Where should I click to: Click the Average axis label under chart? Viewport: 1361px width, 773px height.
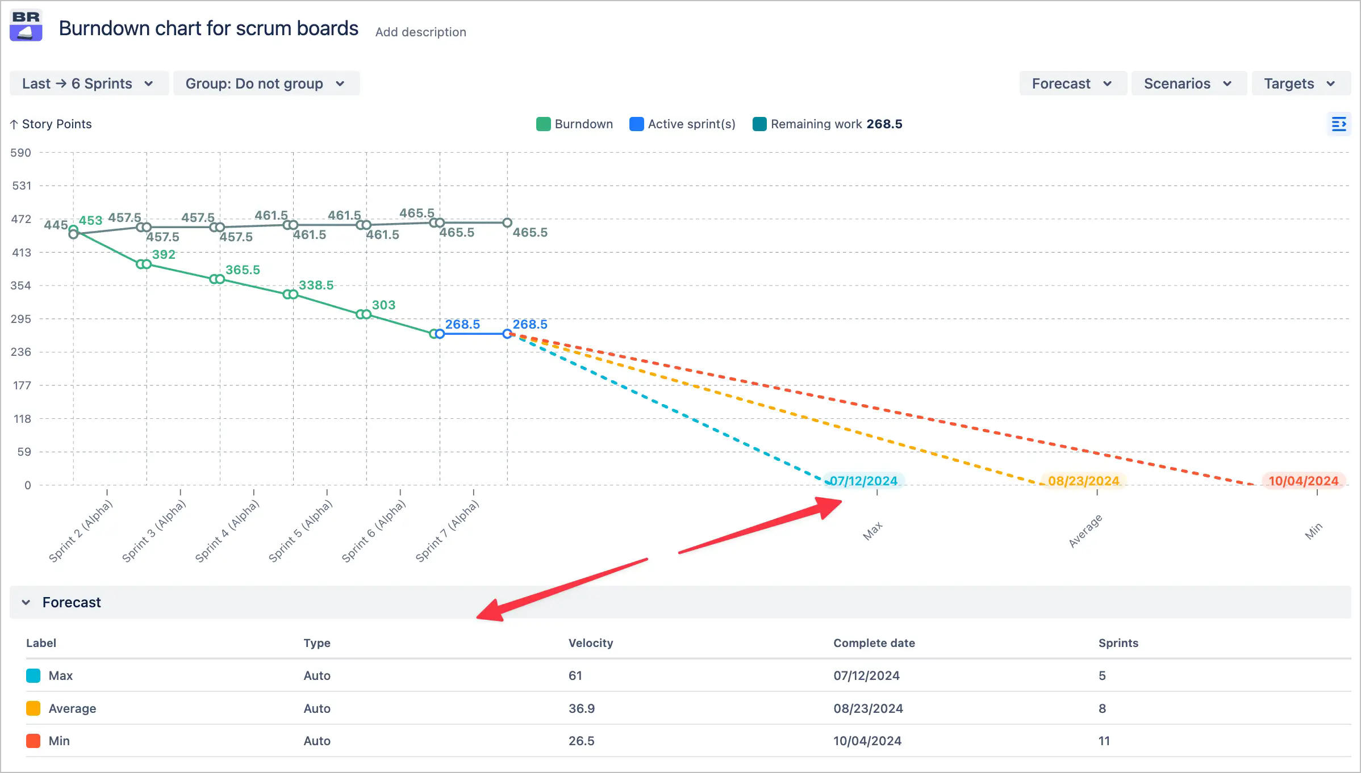pyautogui.click(x=1085, y=531)
